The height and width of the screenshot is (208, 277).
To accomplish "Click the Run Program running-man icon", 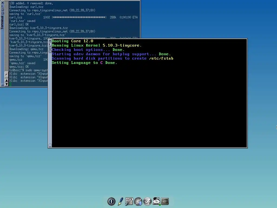I will (x=147, y=201).
